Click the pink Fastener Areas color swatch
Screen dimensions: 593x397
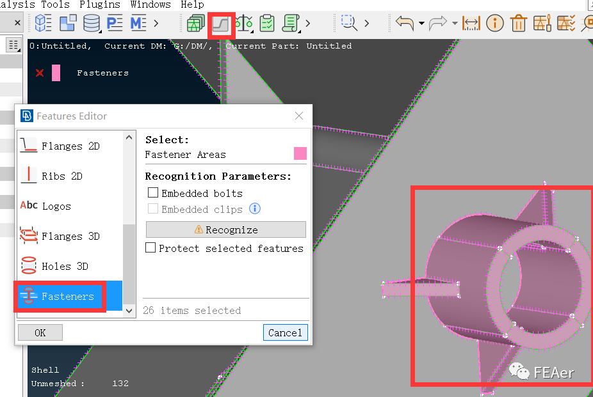click(300, 153)
